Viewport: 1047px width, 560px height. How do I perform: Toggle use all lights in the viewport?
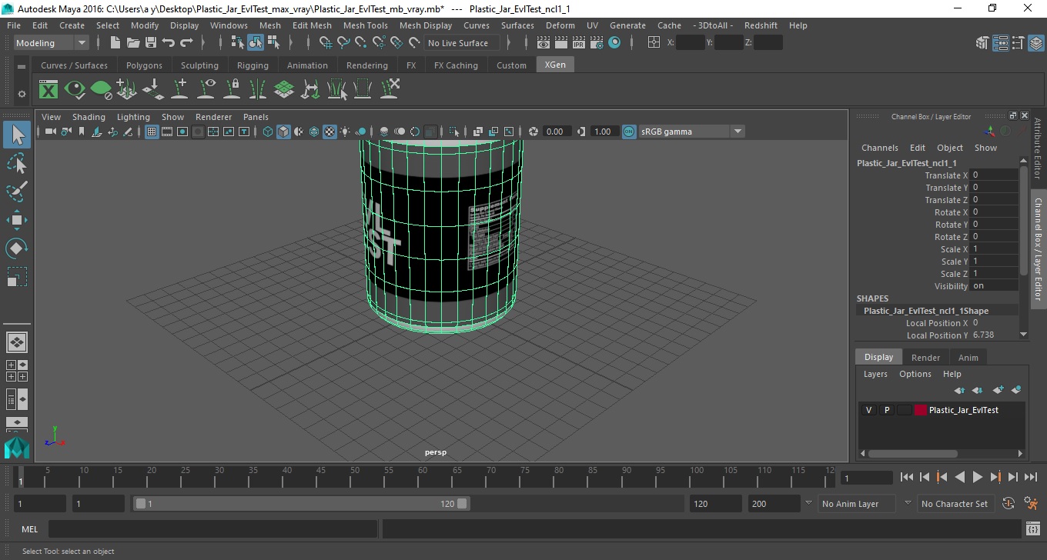pos(345,132)
